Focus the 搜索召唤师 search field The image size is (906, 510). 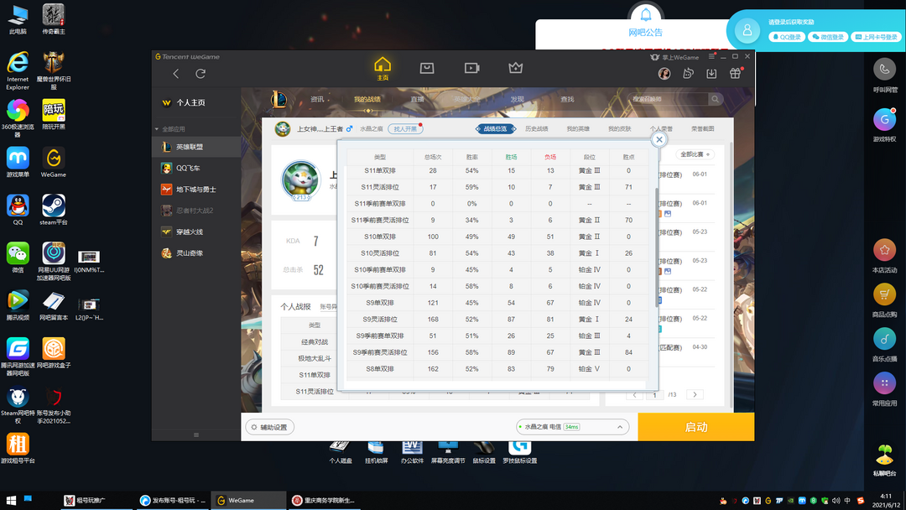coord(668,99)
